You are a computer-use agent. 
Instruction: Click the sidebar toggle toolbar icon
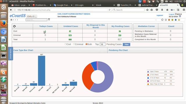(178, 10)
